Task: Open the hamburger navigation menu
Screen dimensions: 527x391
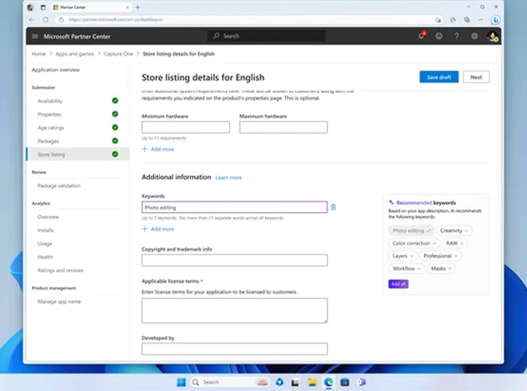Action: [x=35, y=36]
